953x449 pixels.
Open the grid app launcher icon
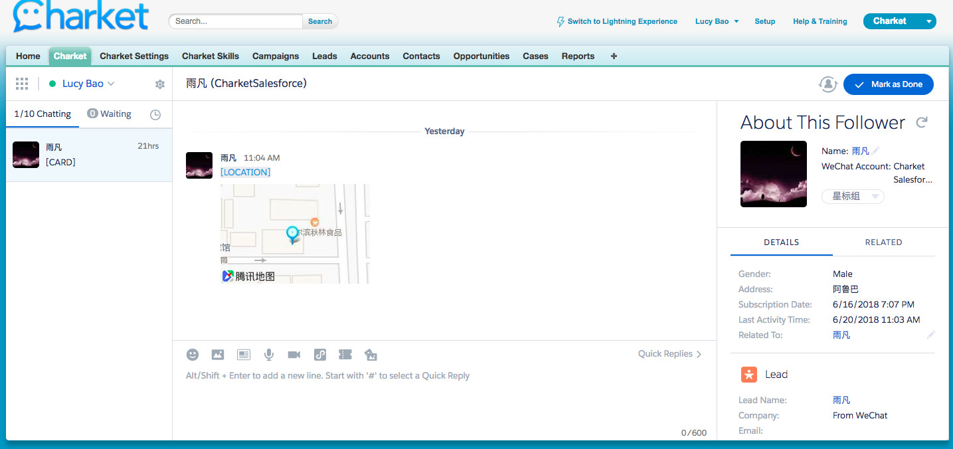click(x=22, y=84)
